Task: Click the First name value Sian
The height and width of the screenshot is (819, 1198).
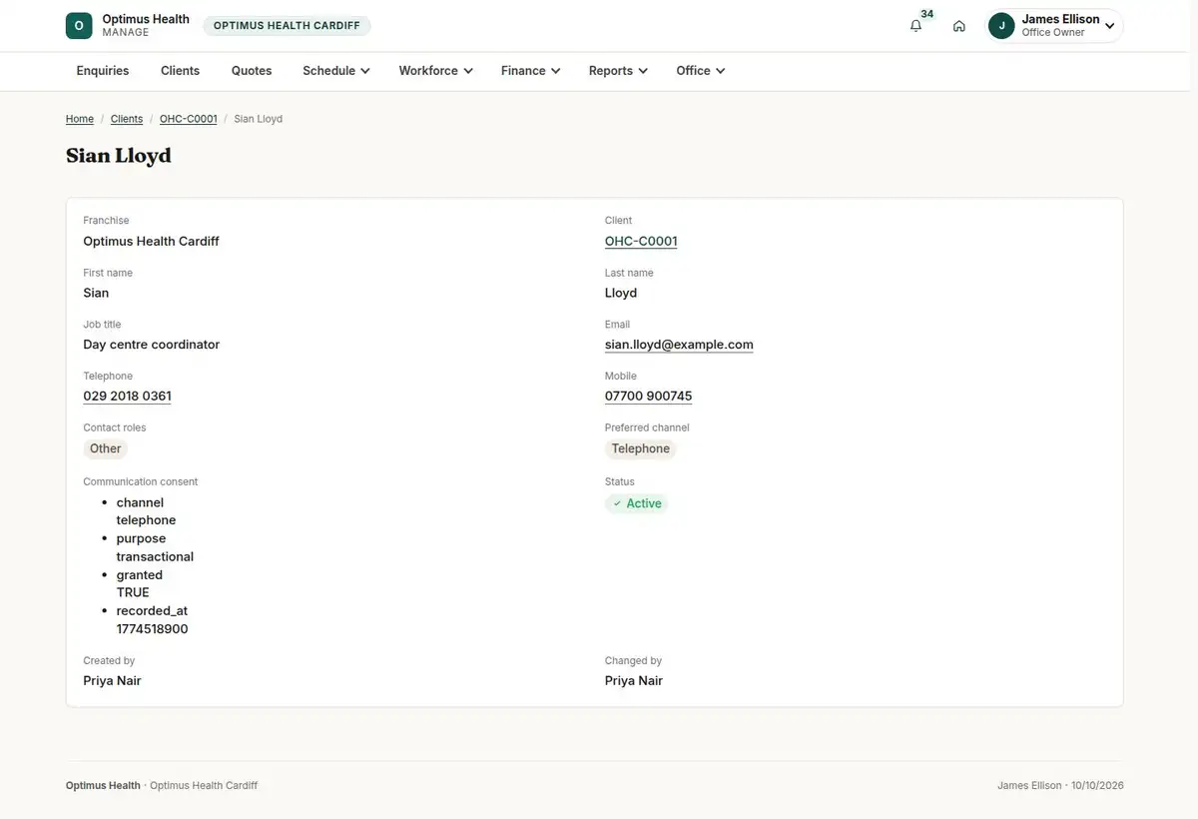Action: tap(96, 293)
